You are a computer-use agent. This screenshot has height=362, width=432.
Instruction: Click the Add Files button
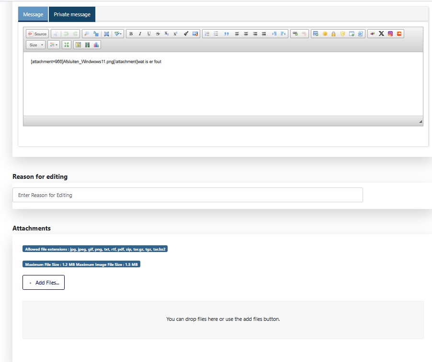coord(44,283)
